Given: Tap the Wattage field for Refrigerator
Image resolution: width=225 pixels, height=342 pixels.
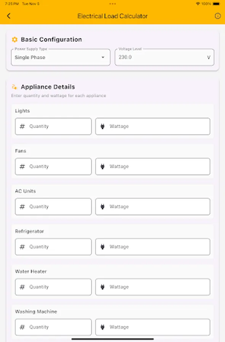Looking at the screenshot, I should (x=152, y=247).
